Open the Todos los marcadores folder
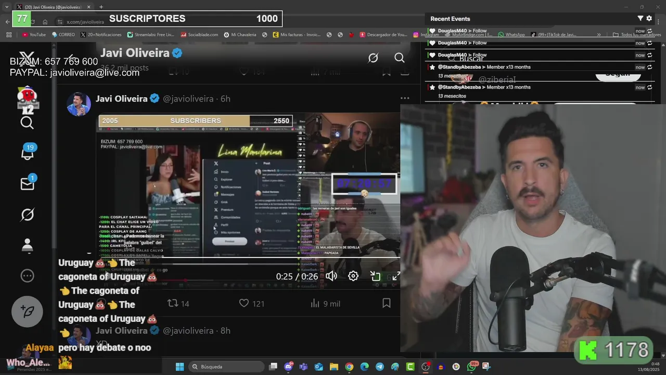This screenshot has height=375, width=666. (x=637, y=34)
